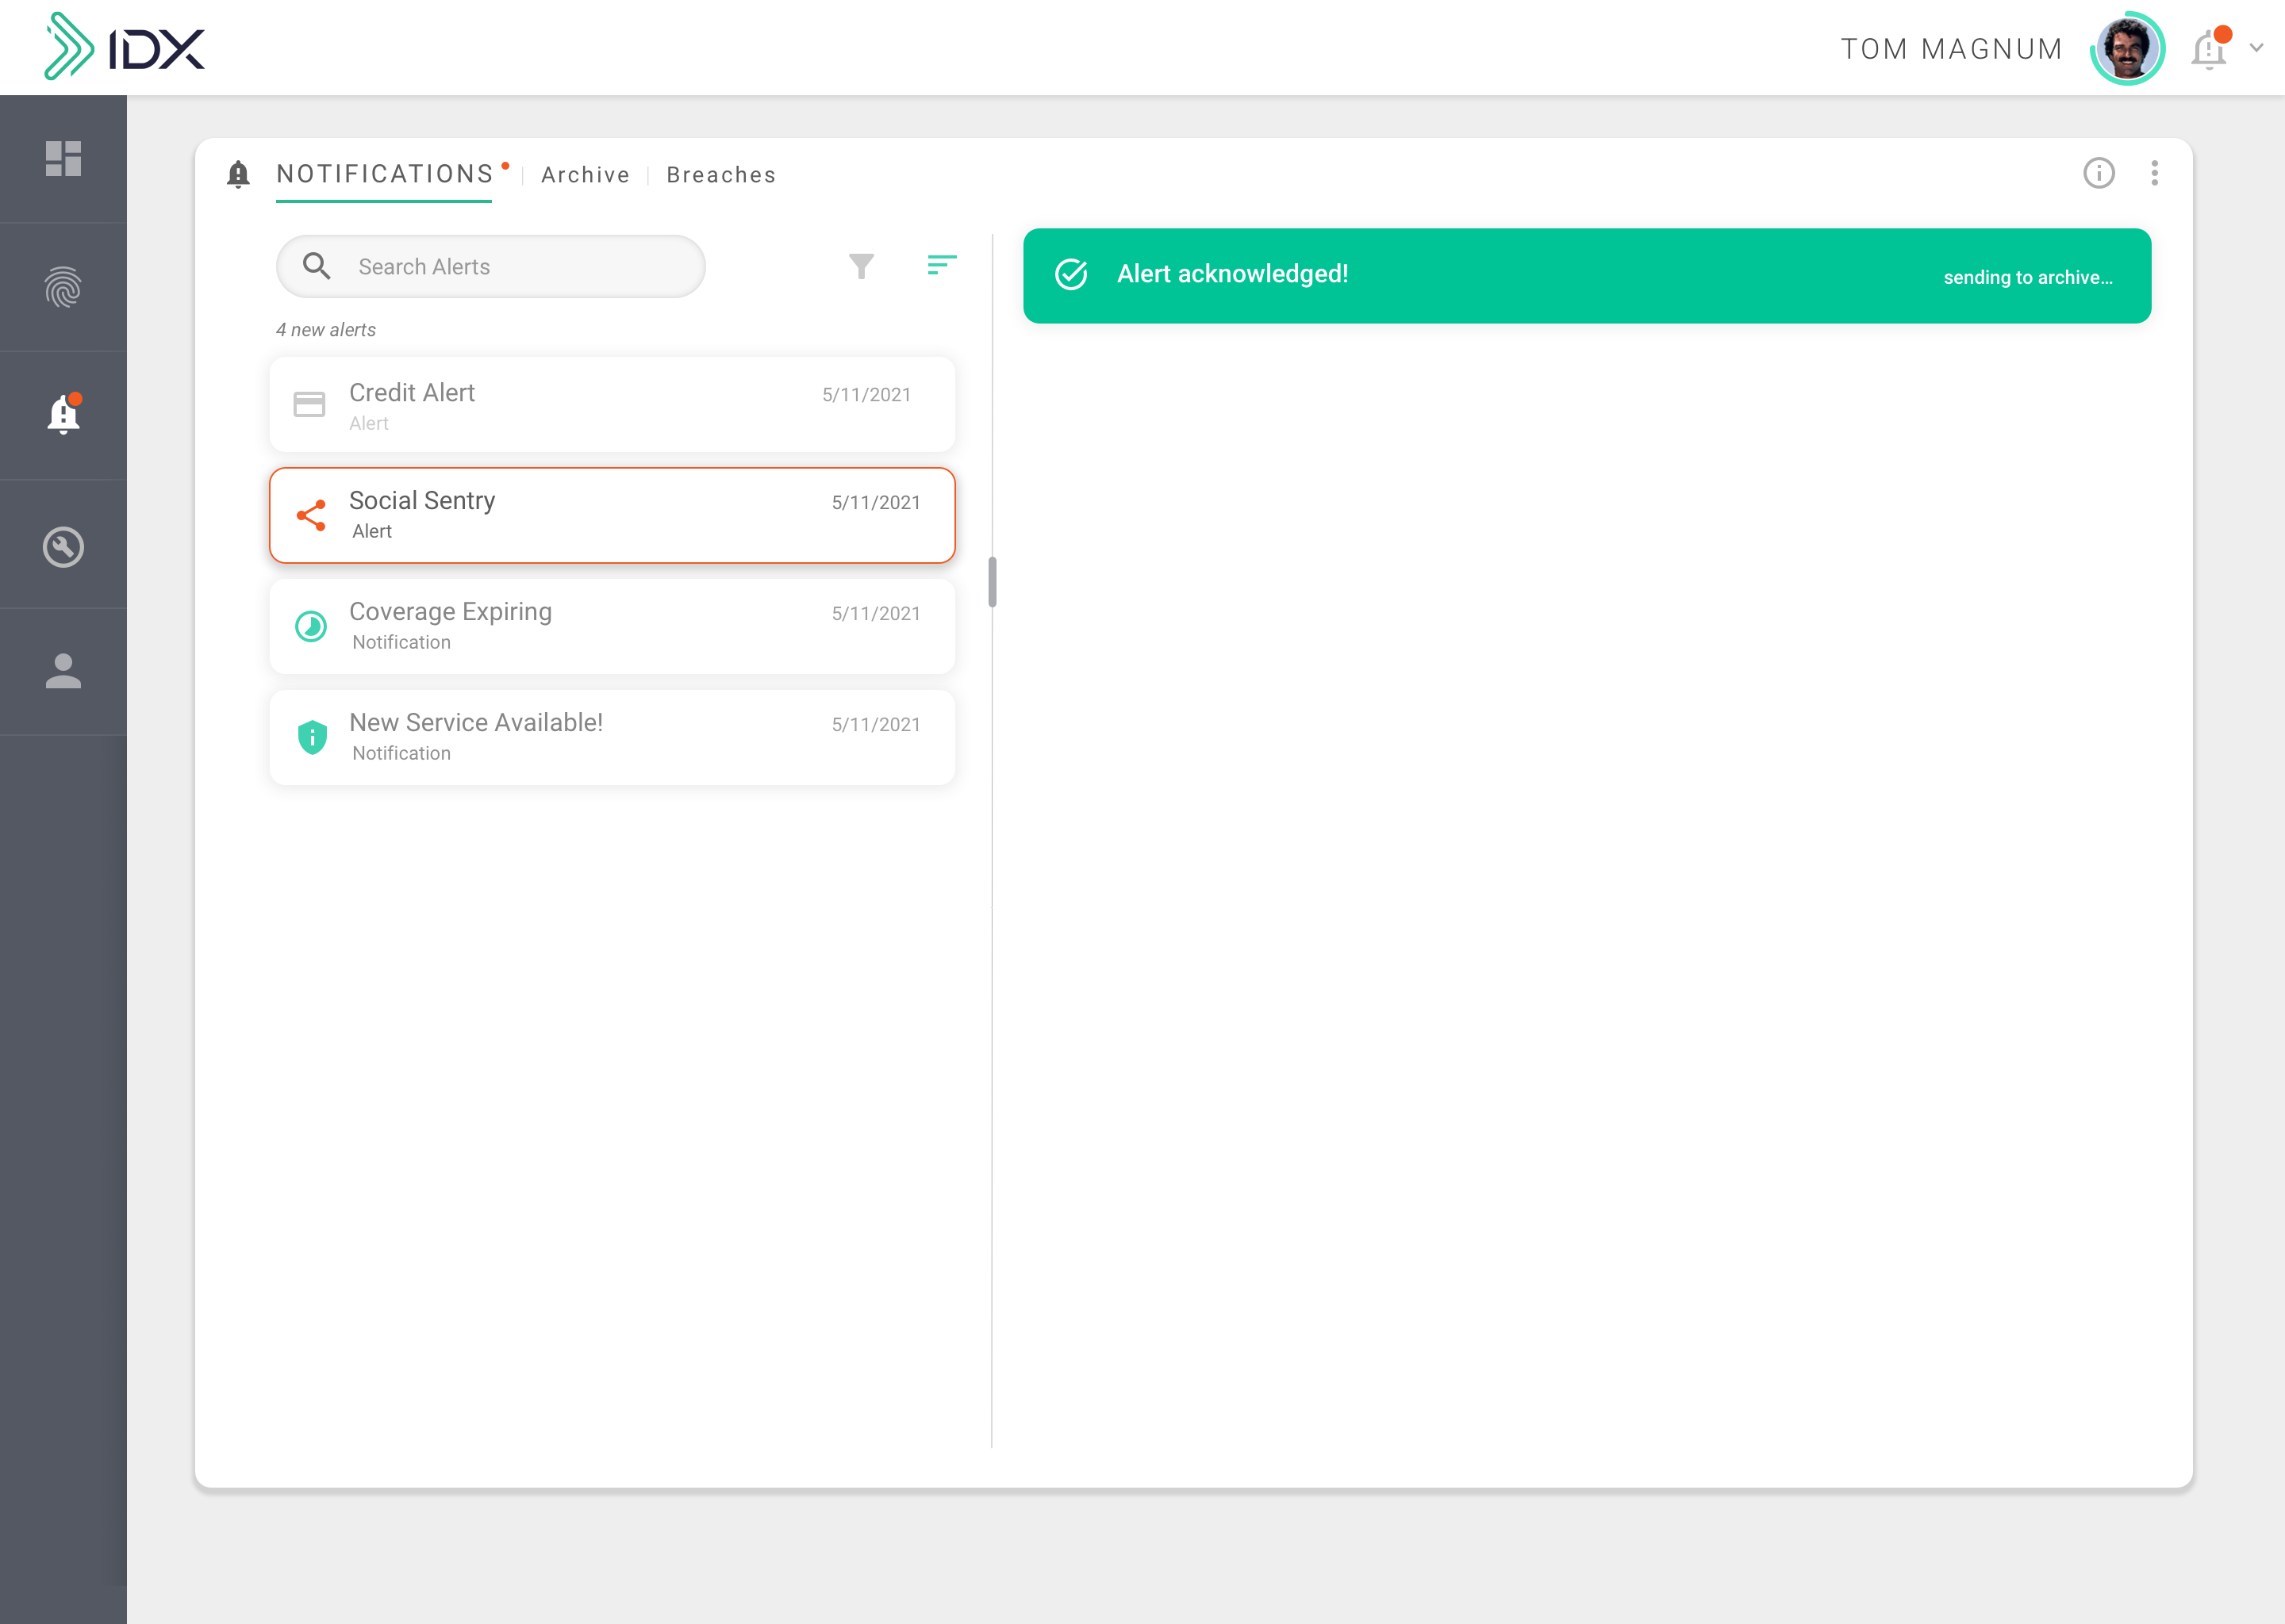Screen dimensions: 2285x1624
Task: Select the Notifications tab
Action: click(384, 174)
